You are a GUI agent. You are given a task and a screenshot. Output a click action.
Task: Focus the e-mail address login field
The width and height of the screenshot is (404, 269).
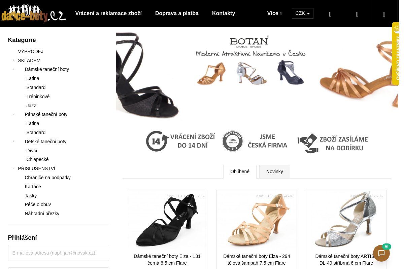tap(58, 253)
